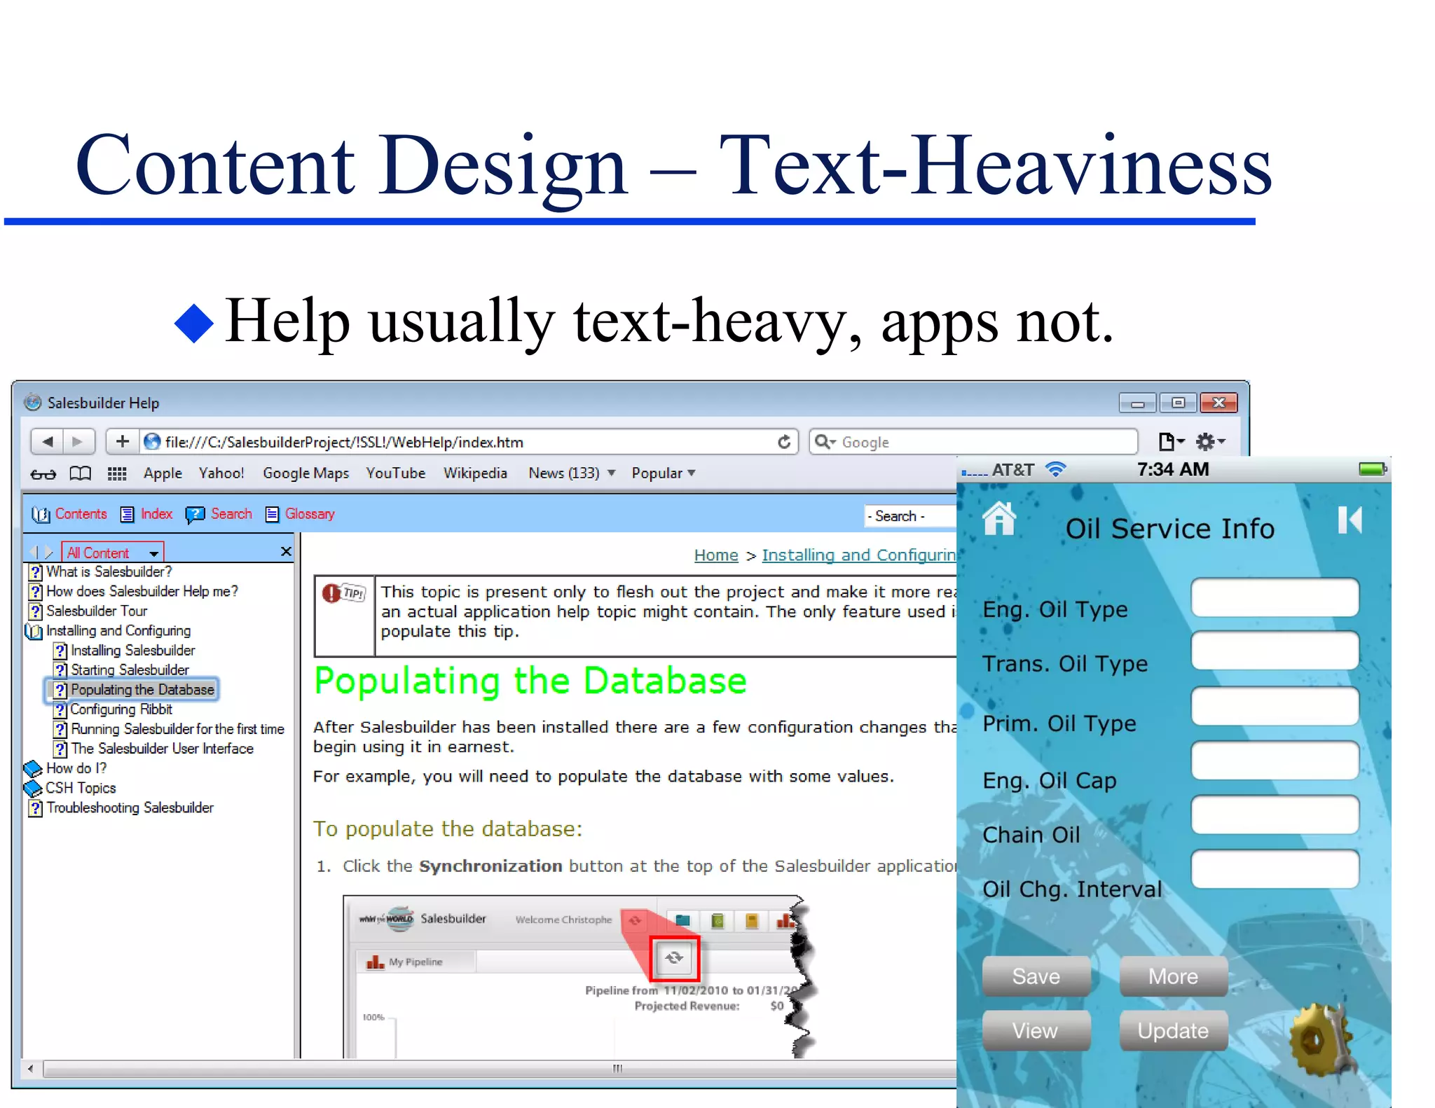1435x1108 pixels.
Task: Expand the CSH Topics book
Action: [70, 788]
